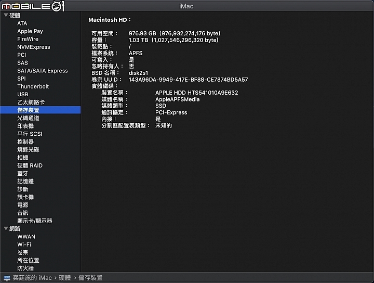374x283 pixels.
Task: Select 診斷 diagnostics in sidebar
Action: tap(23, 189)
